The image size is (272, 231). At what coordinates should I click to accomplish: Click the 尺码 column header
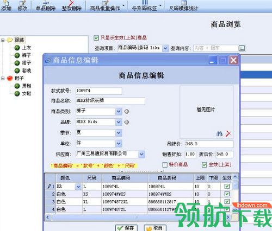[92, 178]
